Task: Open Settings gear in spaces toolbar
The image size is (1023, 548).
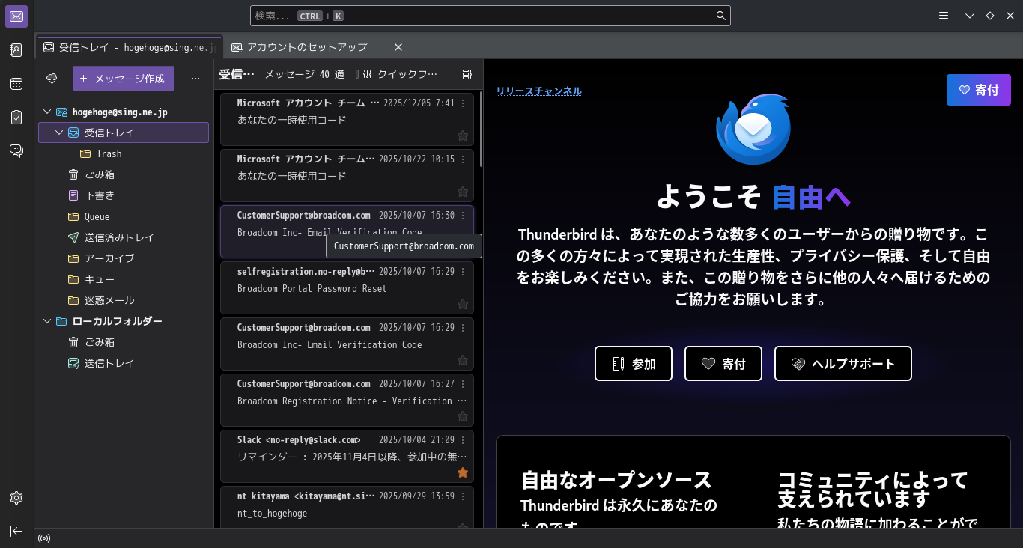Action: pyautogui.click(x=16, y=498)
